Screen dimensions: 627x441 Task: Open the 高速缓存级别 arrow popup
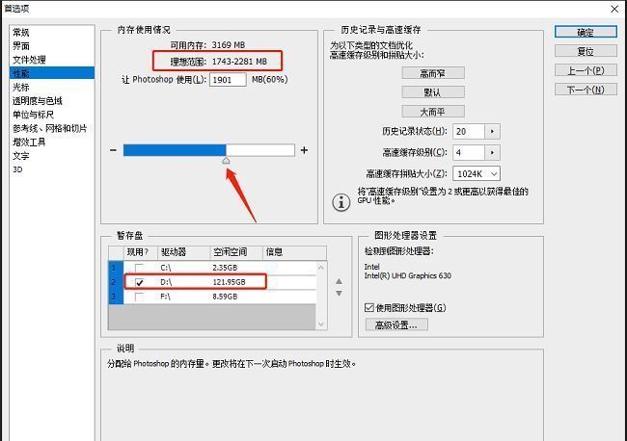pyautogui.click(x=491, y=152)
